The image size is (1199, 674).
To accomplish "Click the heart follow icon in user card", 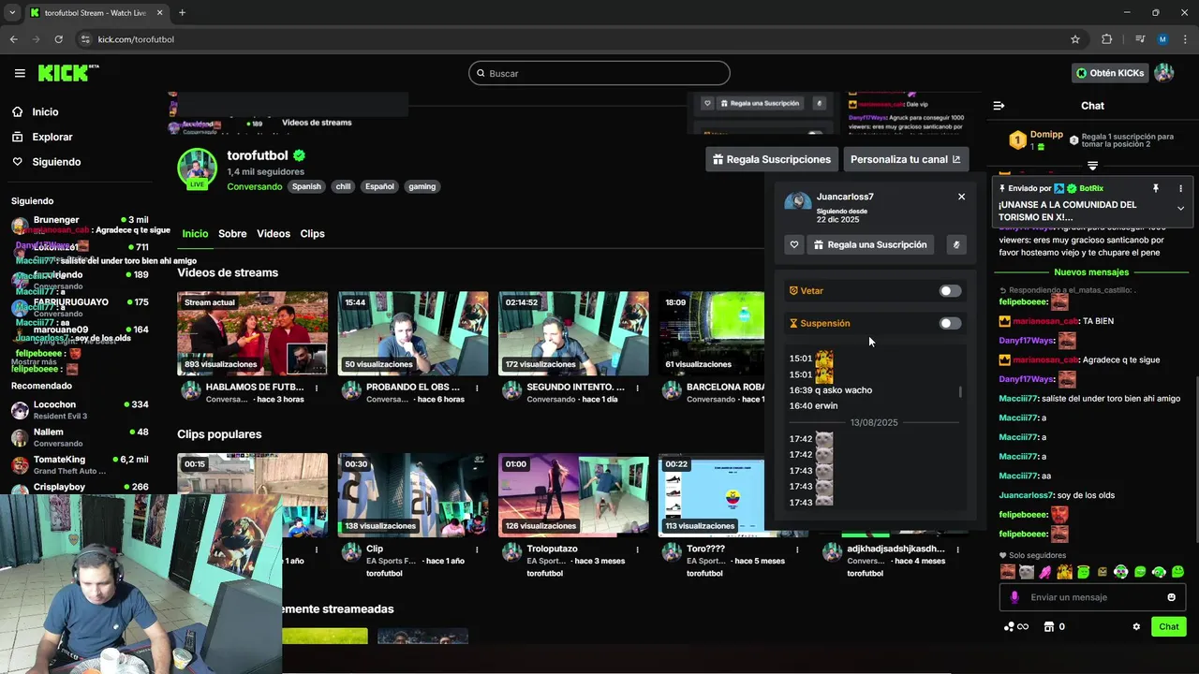I will coord(794,244).
